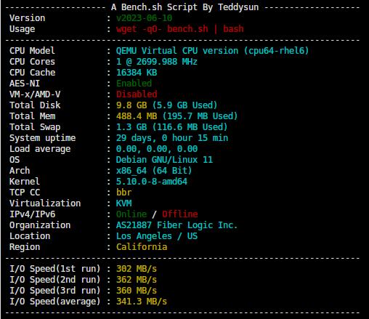
Task: Click the 1st run I/O speed 302 MB/s
Action: point(137,269)
